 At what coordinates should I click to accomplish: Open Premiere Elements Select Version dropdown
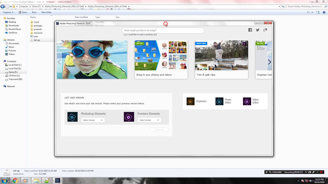pos(149,120)
